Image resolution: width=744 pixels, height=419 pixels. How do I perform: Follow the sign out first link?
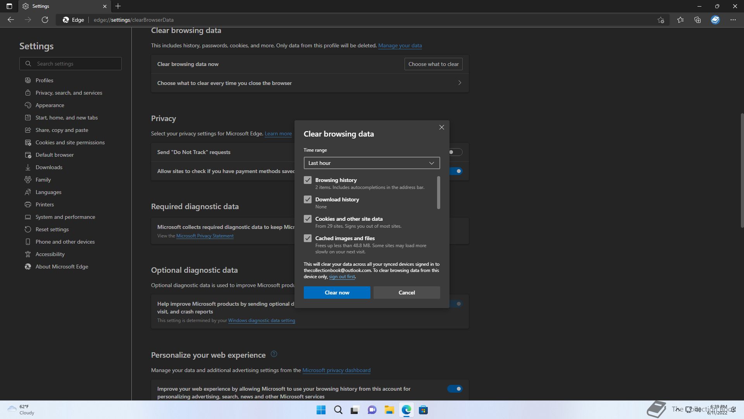tap(342, 277)
